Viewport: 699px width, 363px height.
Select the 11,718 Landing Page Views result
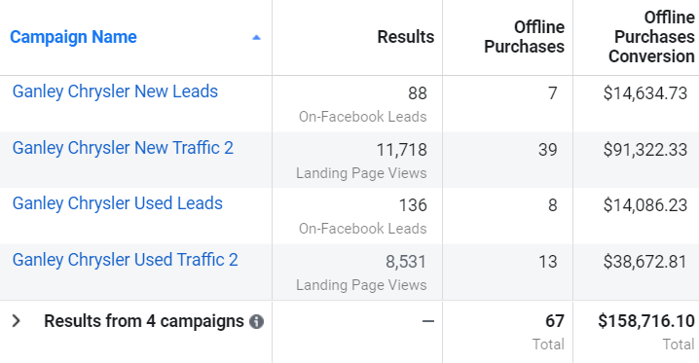tap(361, 161)
